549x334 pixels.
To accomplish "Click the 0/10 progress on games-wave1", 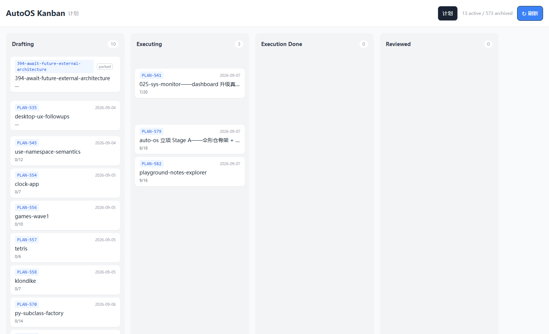I will [x=19, y=224].
